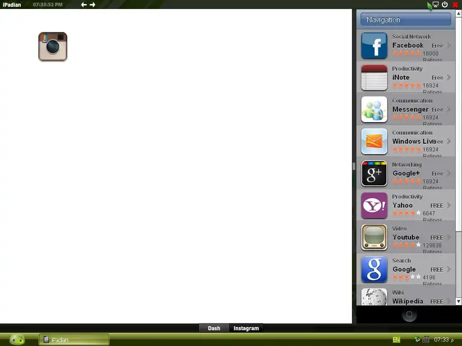The image size is (462, 346).
Task: Click Facebook star rating
Action: point(407,53)
